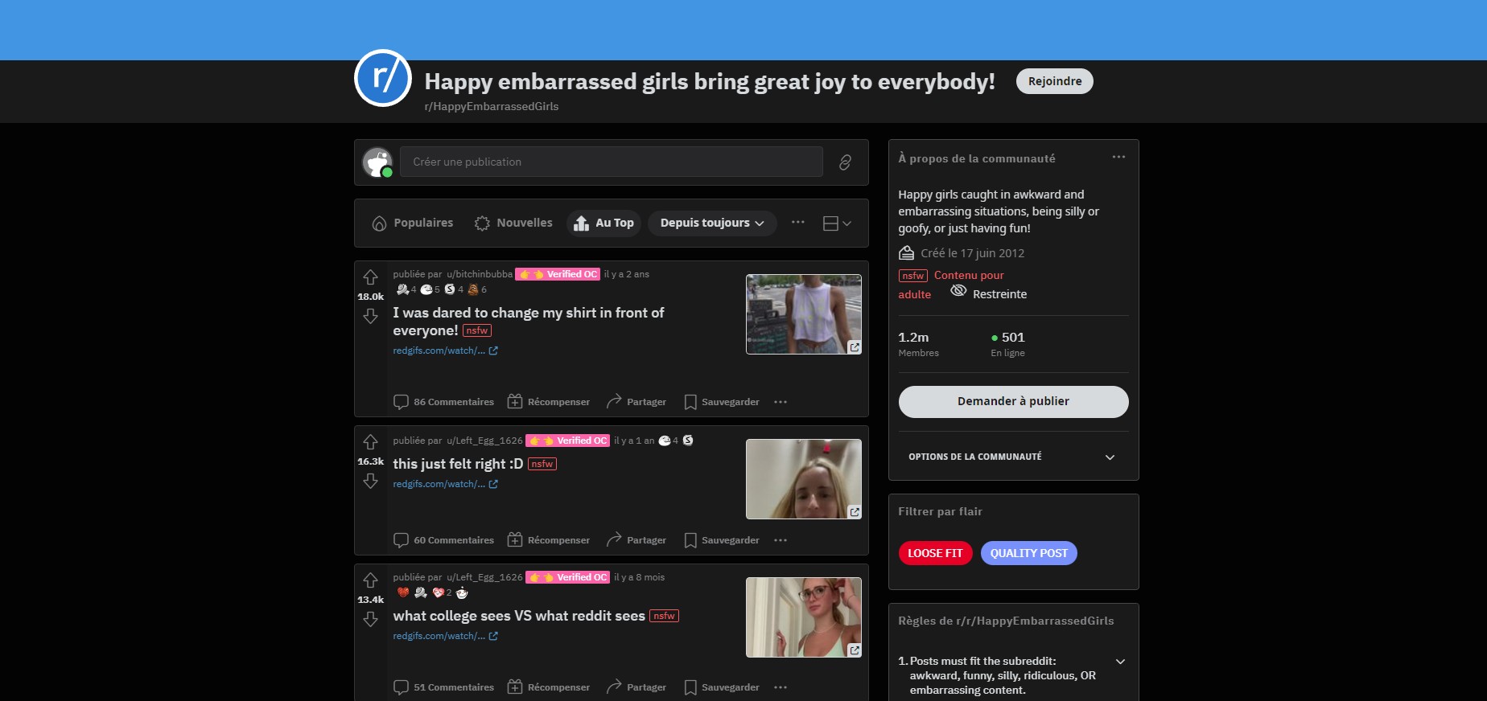1487x701 pixels.
Task: Filter by the red LOOSE FIT flair
Action: (x=935, y=553)
